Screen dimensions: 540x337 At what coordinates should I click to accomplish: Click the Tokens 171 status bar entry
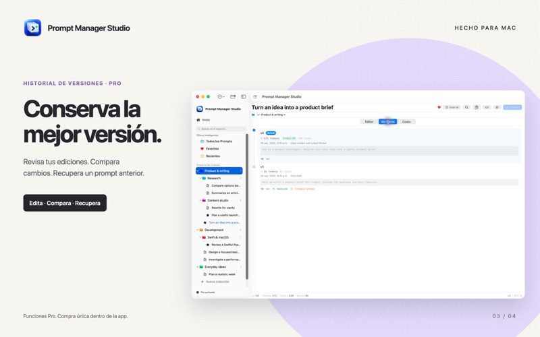click(269, 296)
